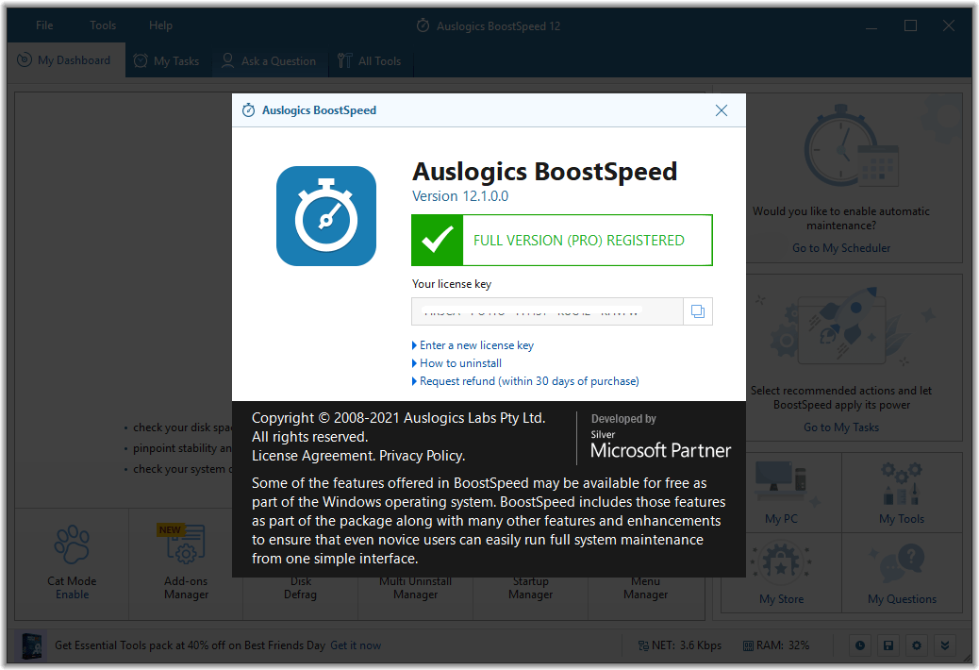The image size is (979, 670).
Task: Open the License Agreement link
Action: pyautogui.click(x=313, y=456)
